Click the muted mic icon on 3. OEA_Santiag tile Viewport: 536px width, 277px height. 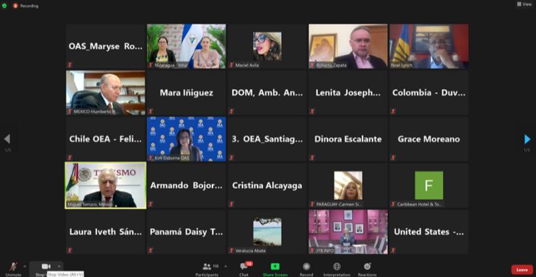tap(232, 157)
